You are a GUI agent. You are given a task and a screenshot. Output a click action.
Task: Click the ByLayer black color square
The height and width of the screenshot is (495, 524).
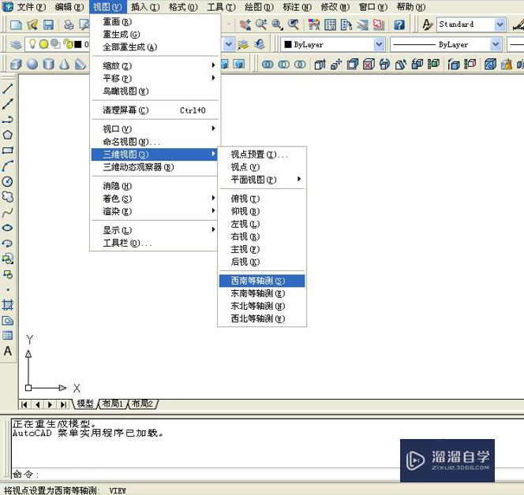click(x=288, y=44)
